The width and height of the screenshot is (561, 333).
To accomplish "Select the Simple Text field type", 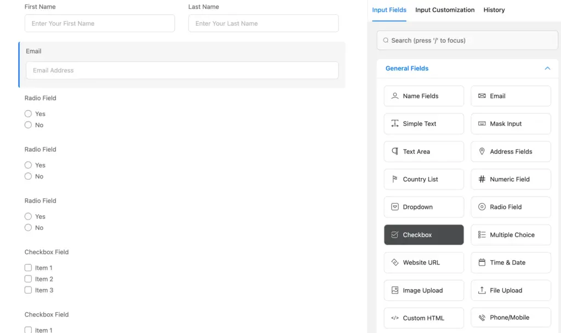I will pyautogui.click(x=423, y=124).
